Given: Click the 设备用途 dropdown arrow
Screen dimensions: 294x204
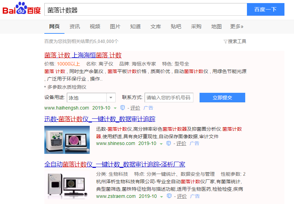Looking at the screenshot, I should tap(111, 98).
